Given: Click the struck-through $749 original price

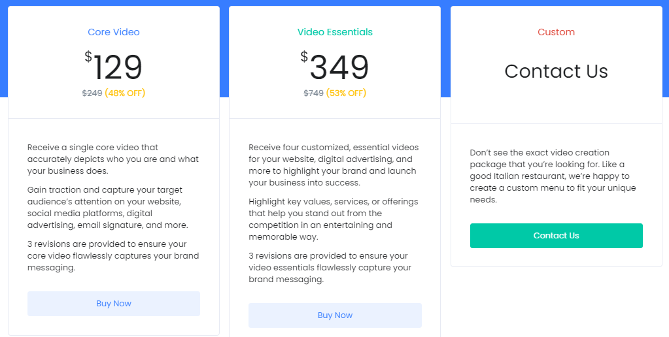Looking at the screenshot, I should [x=314, y=93].
